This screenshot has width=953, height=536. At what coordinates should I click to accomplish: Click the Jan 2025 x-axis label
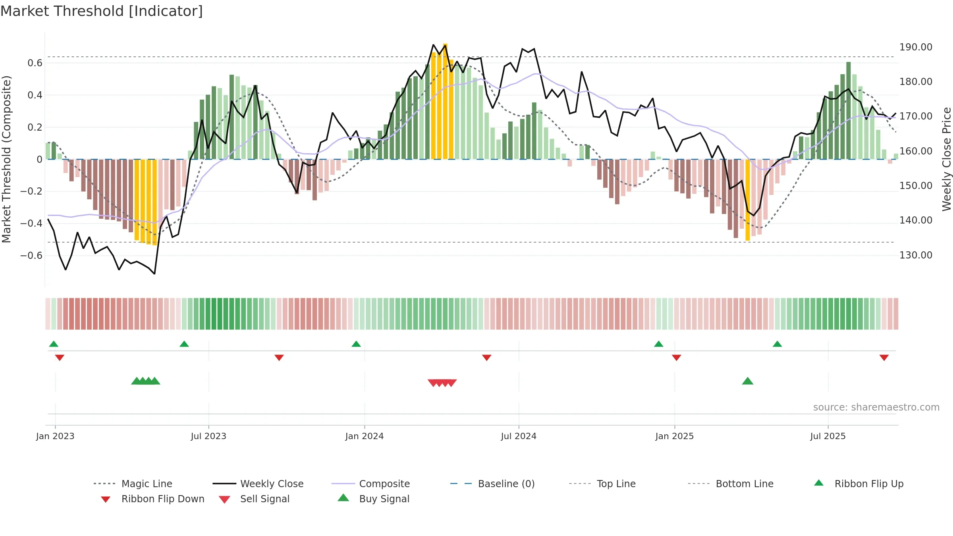point(675,436)
